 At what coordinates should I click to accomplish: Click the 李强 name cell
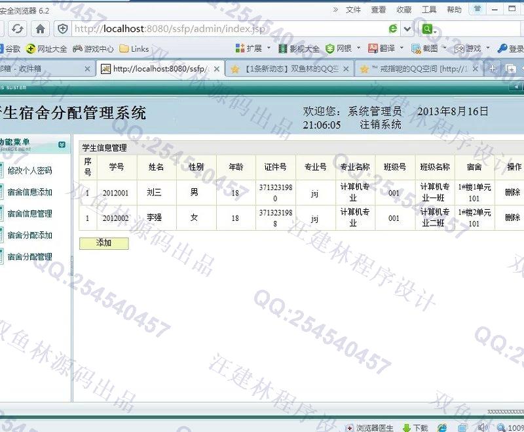coord(155,218)
